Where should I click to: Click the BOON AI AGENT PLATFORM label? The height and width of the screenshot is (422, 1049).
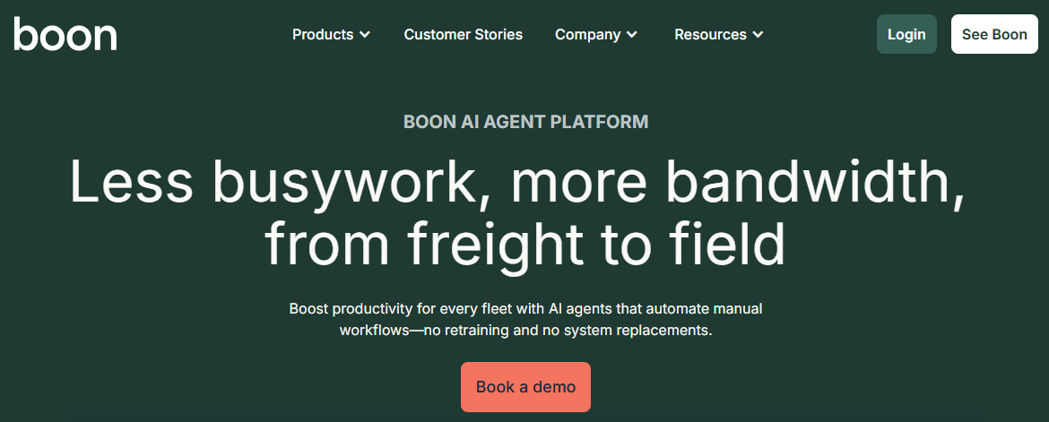(525, 122)
